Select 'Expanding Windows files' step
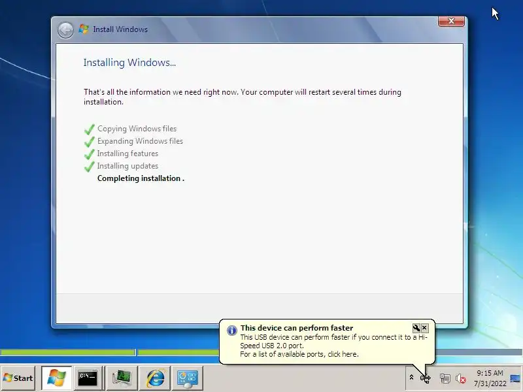 coord(140,141)
